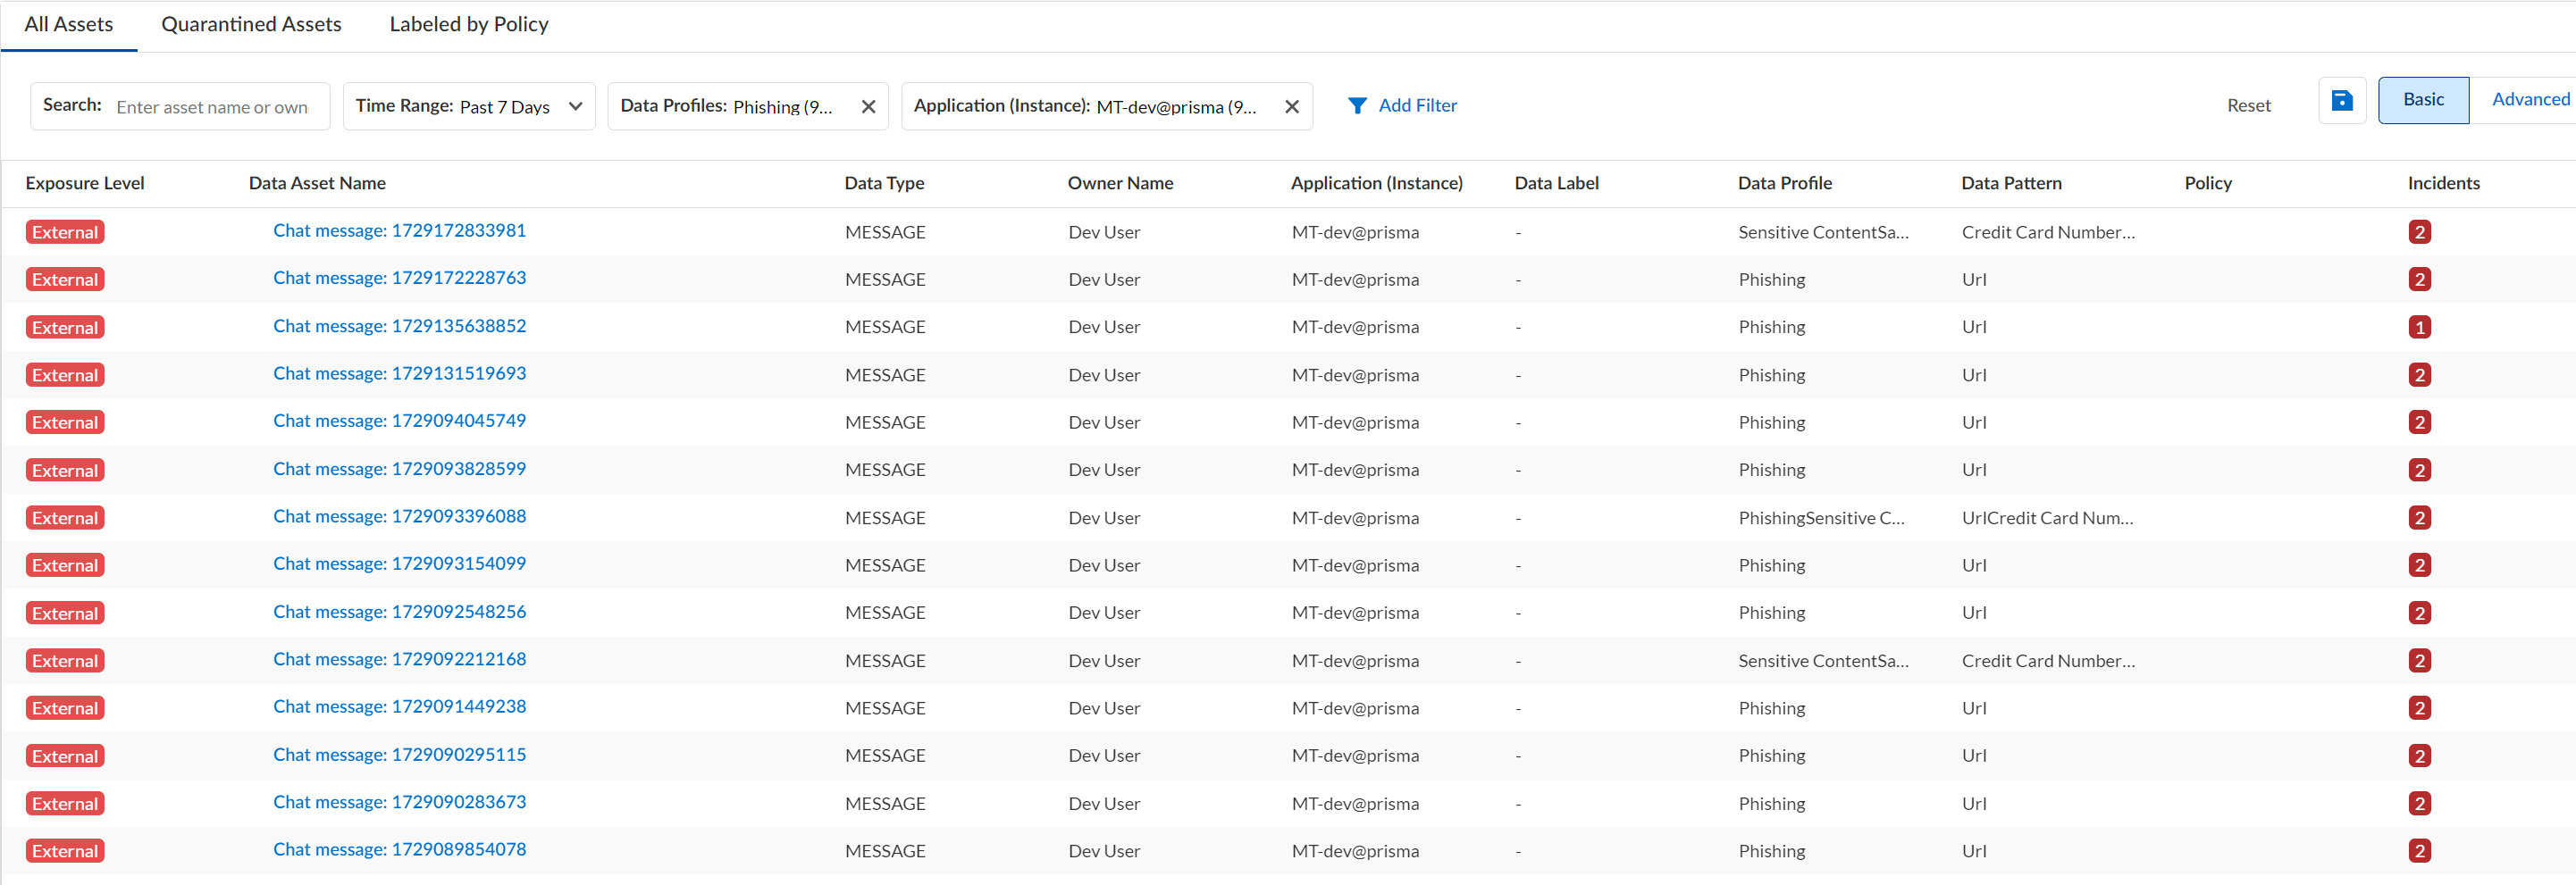Click External badge on the first row

(65, 232)
